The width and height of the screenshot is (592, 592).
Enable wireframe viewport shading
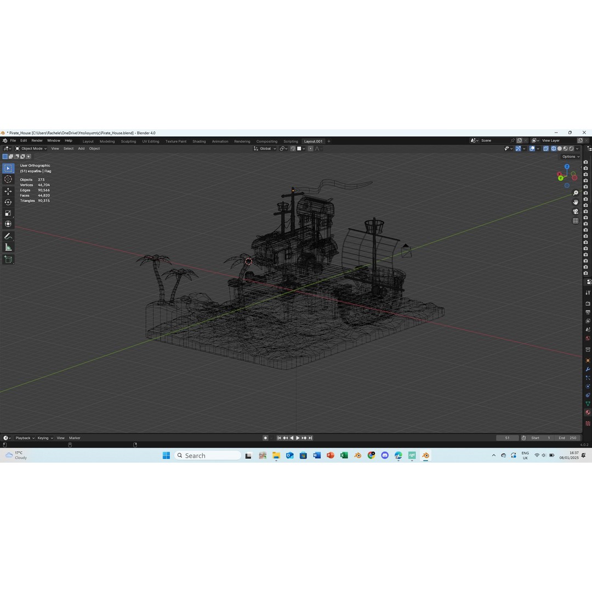point(554,149)
